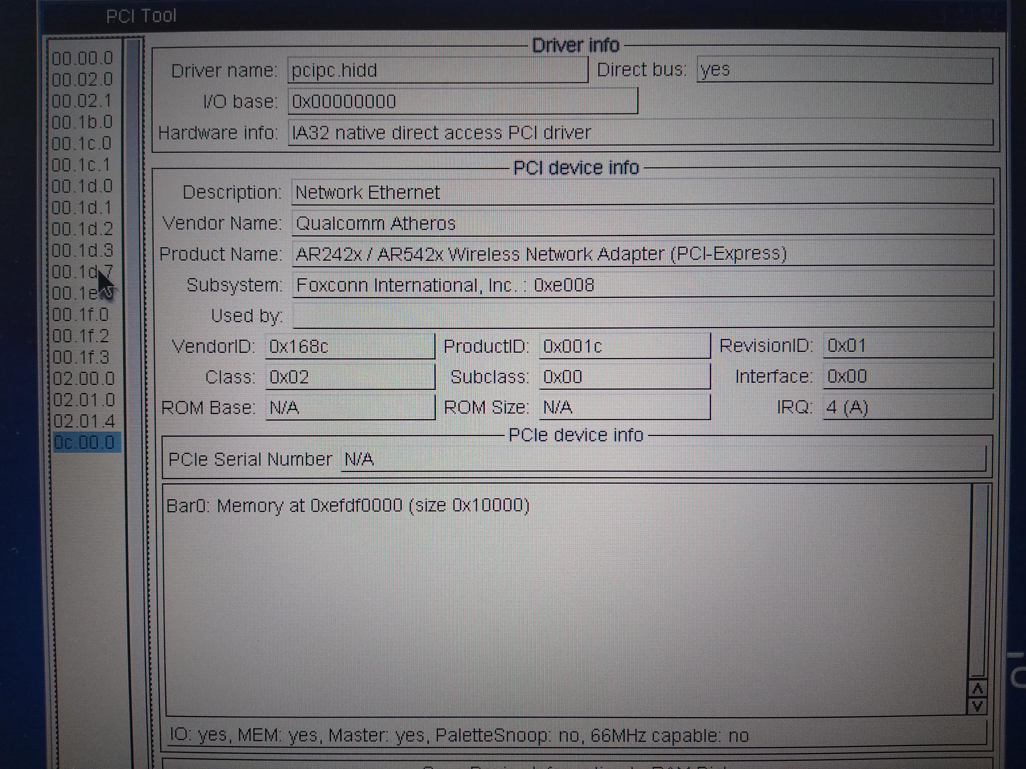The width and height of the screenshot is (1026, 769).
Task: Choose device 02.01.4 in list
Action: (x=84, y=422)
